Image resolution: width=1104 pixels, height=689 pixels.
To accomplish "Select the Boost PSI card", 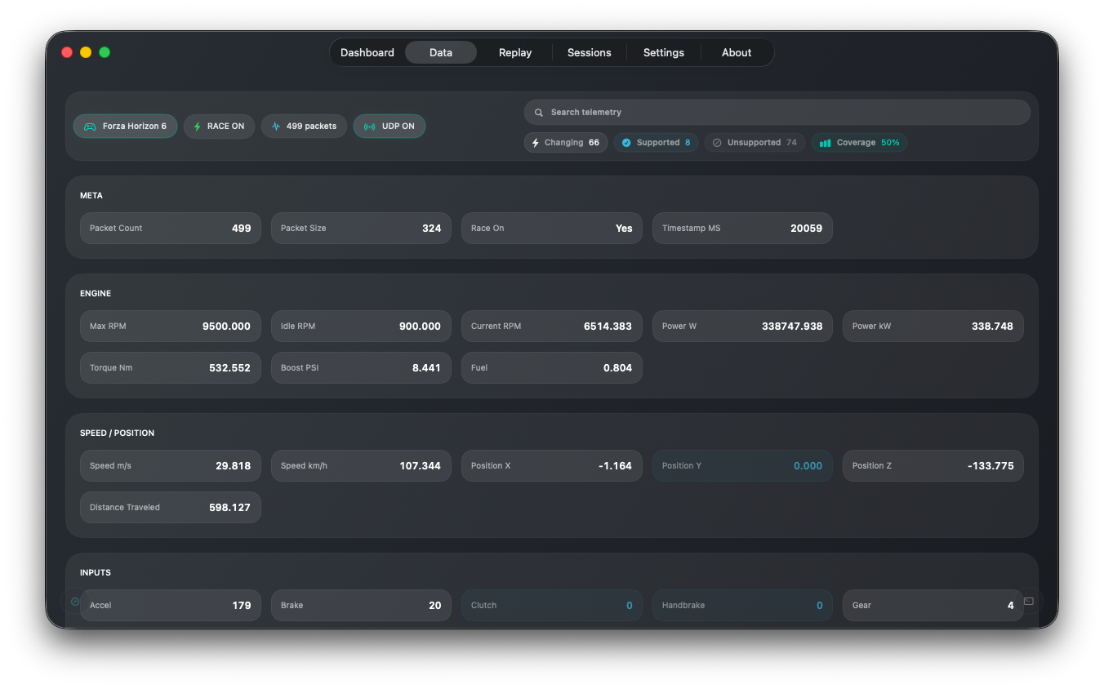I will pyautogui.click(x=361, y=368).
